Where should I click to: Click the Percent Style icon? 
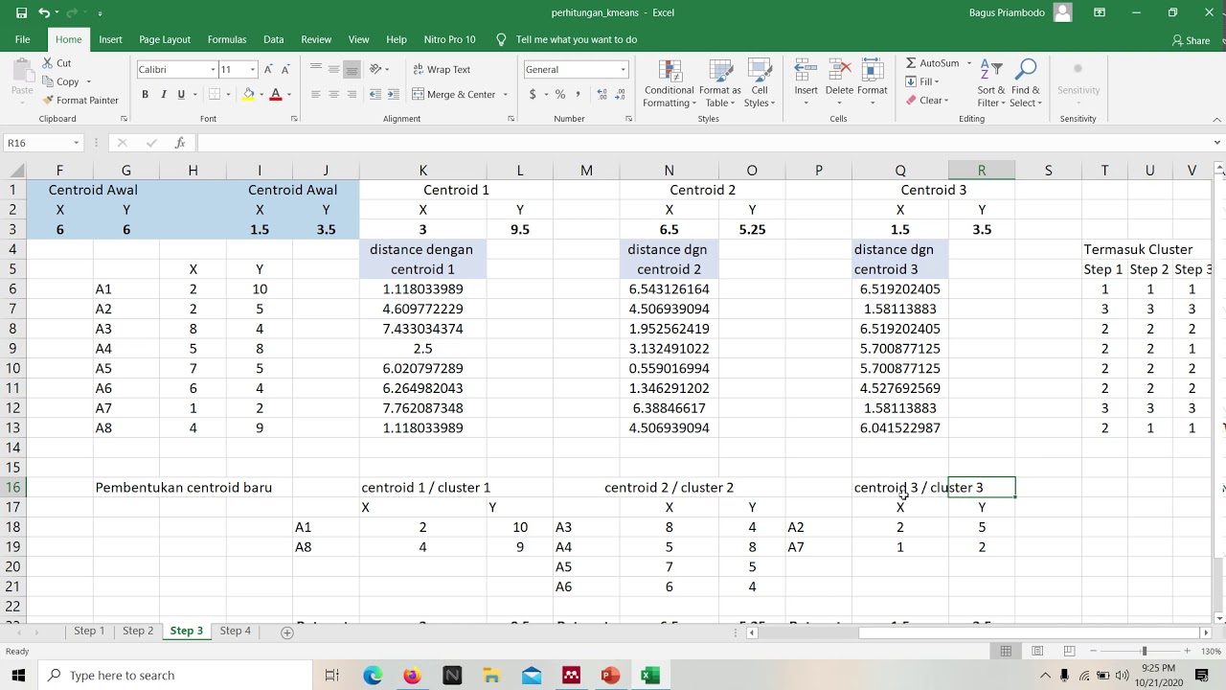click(x=560, y=94)
